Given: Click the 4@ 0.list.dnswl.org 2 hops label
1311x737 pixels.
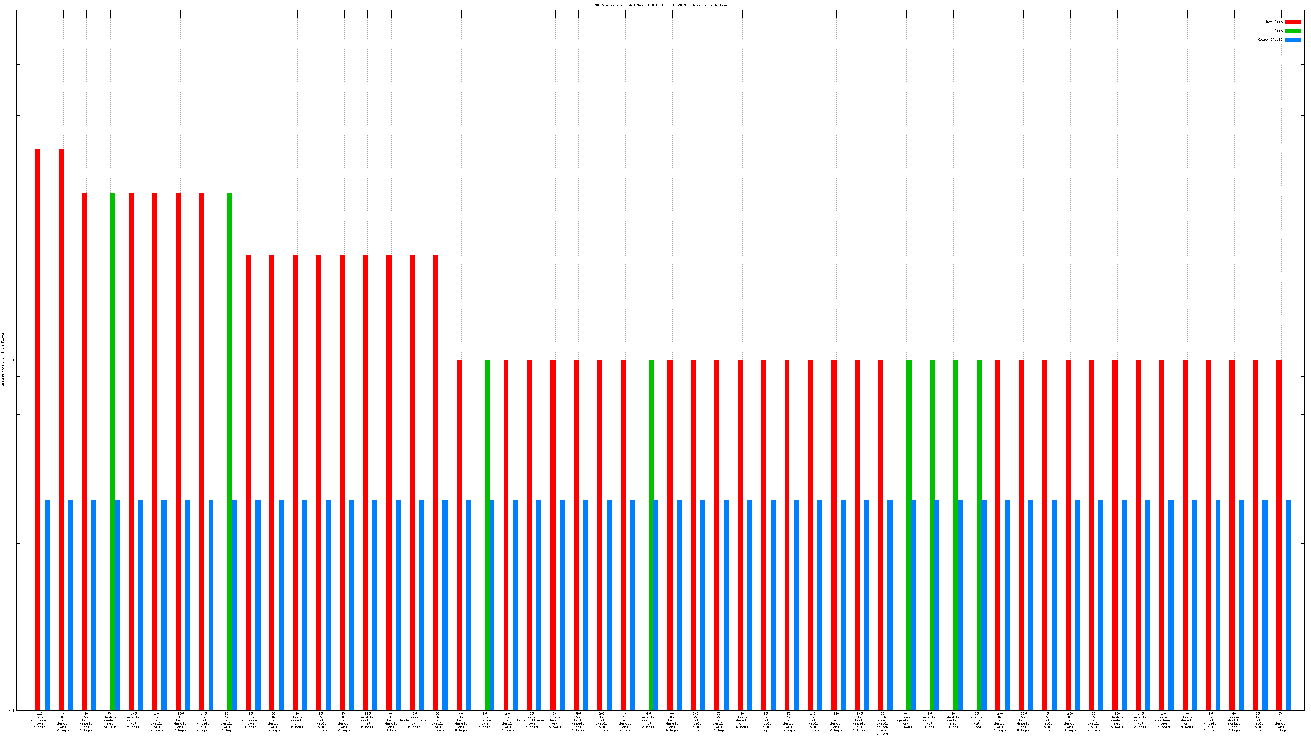Looking at the screenshot, I should 63,722.
